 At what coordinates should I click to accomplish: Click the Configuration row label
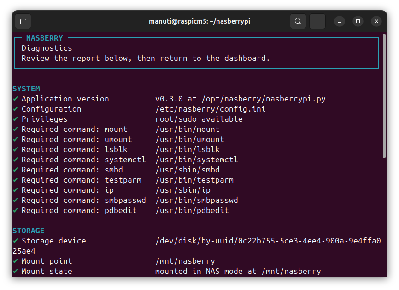(x=52, y=109)
